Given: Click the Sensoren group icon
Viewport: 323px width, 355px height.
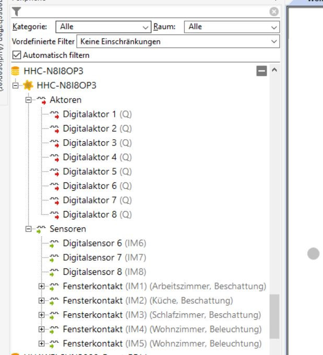Looking at the screenshot, I should [41, 229].
